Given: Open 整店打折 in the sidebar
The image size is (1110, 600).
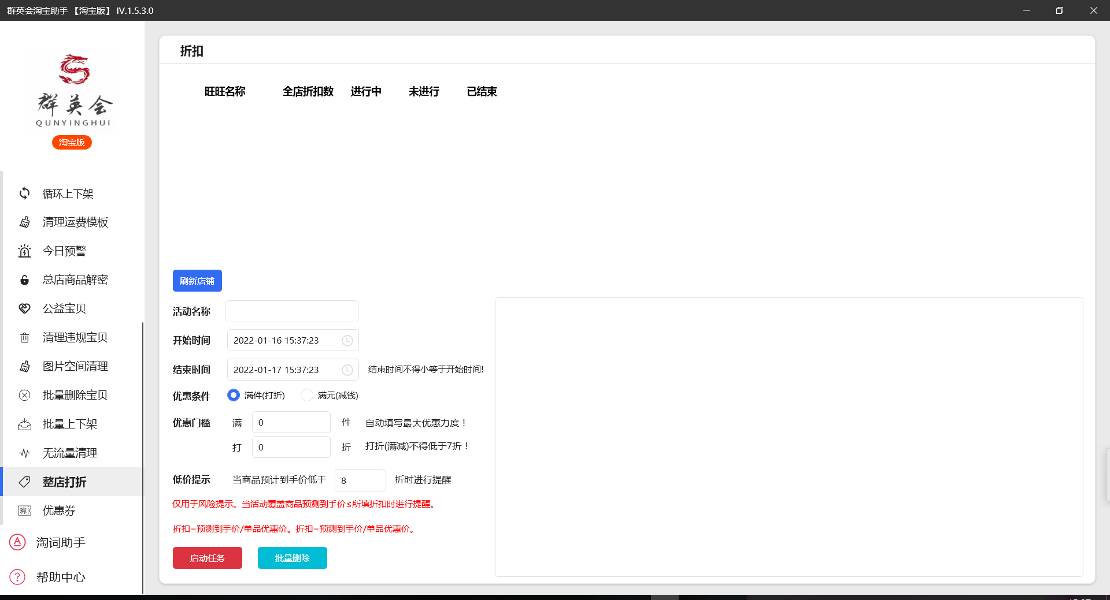Looking at the screenshot, I should pyautogui.click(x=65, y=482).
